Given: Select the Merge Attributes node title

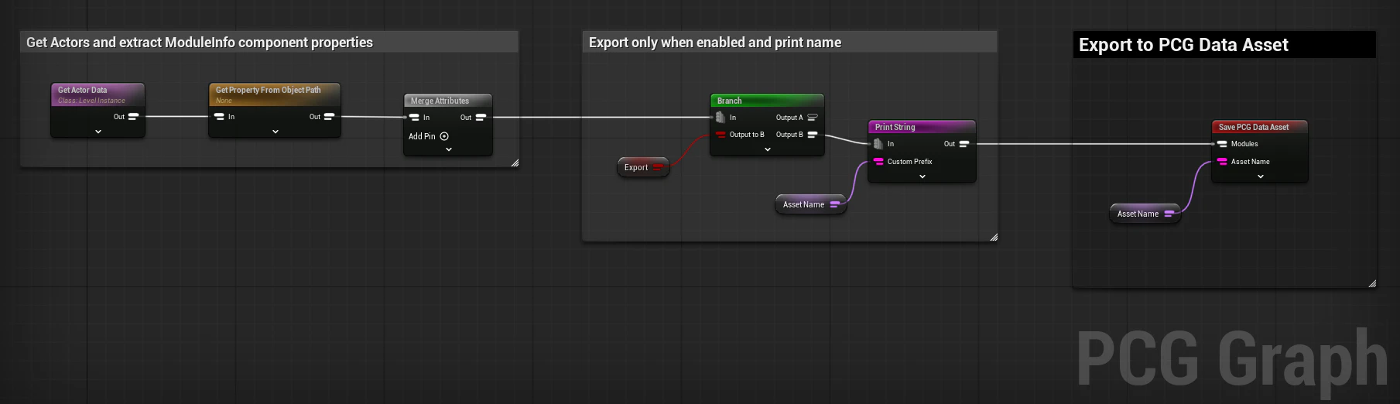Looking at the screenshot, I should click(x=440, y=101).
